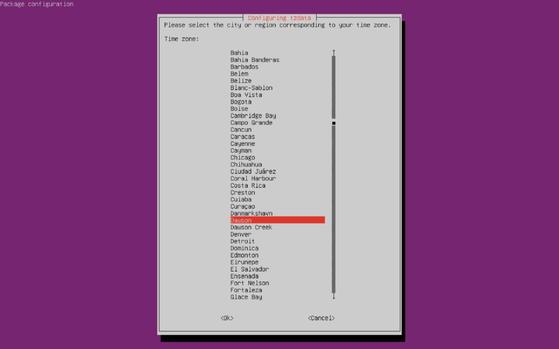Select Denver in the city list
559x349 pixels.
pyautogui.click(x=241, y=234)
